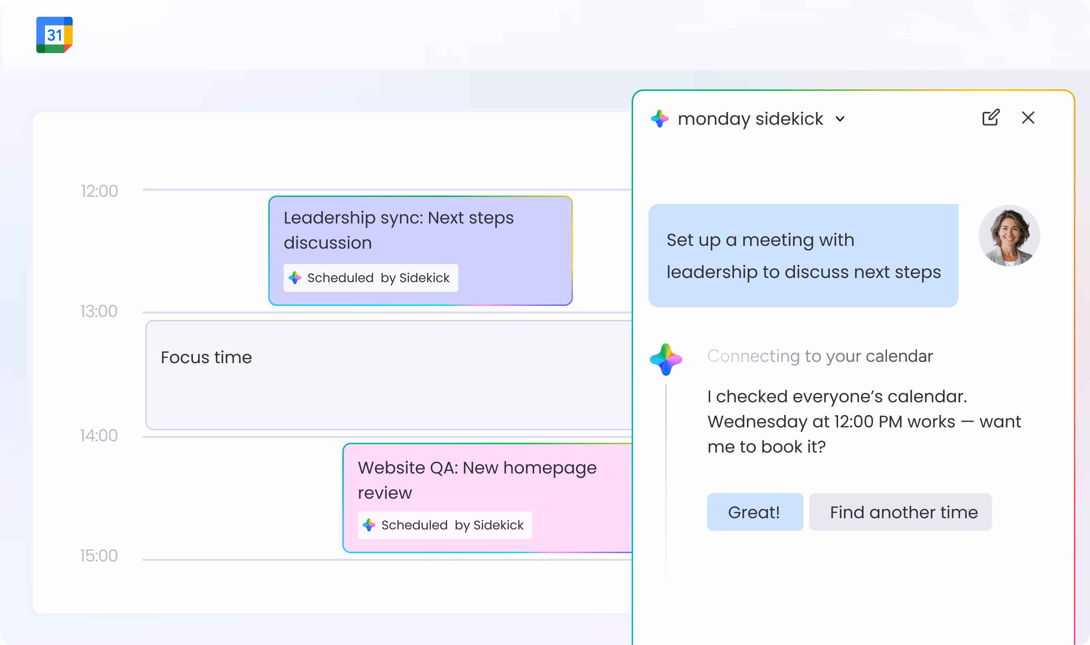Close the monday sidekick panel

(1028, 118)
